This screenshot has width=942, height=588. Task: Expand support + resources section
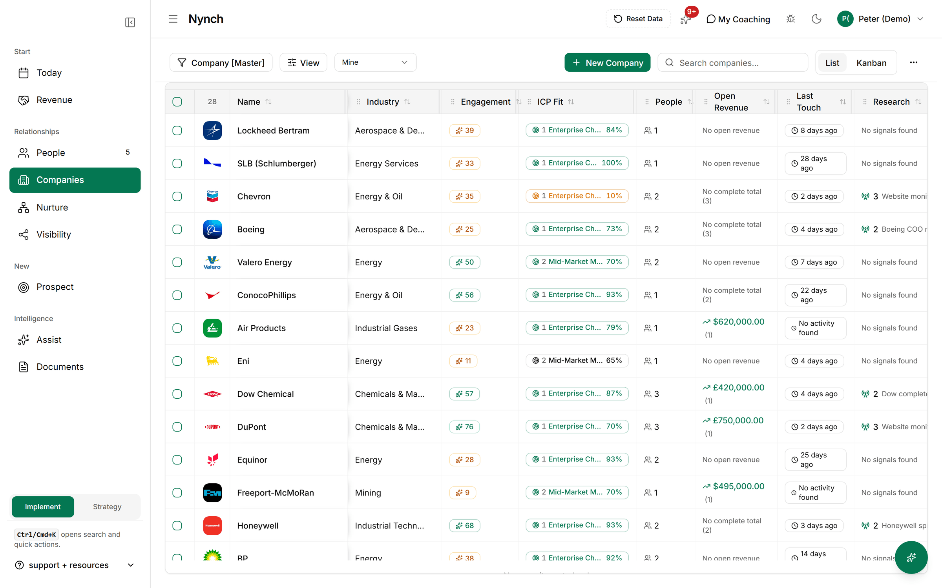(75, 565)
